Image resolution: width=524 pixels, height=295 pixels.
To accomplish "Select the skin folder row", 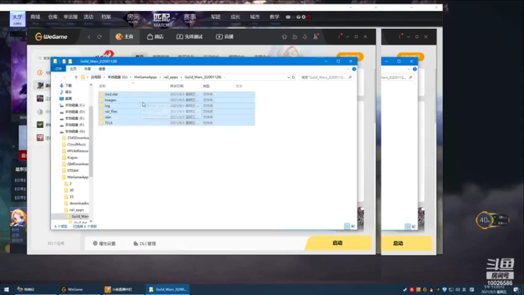I will (176, 117).
